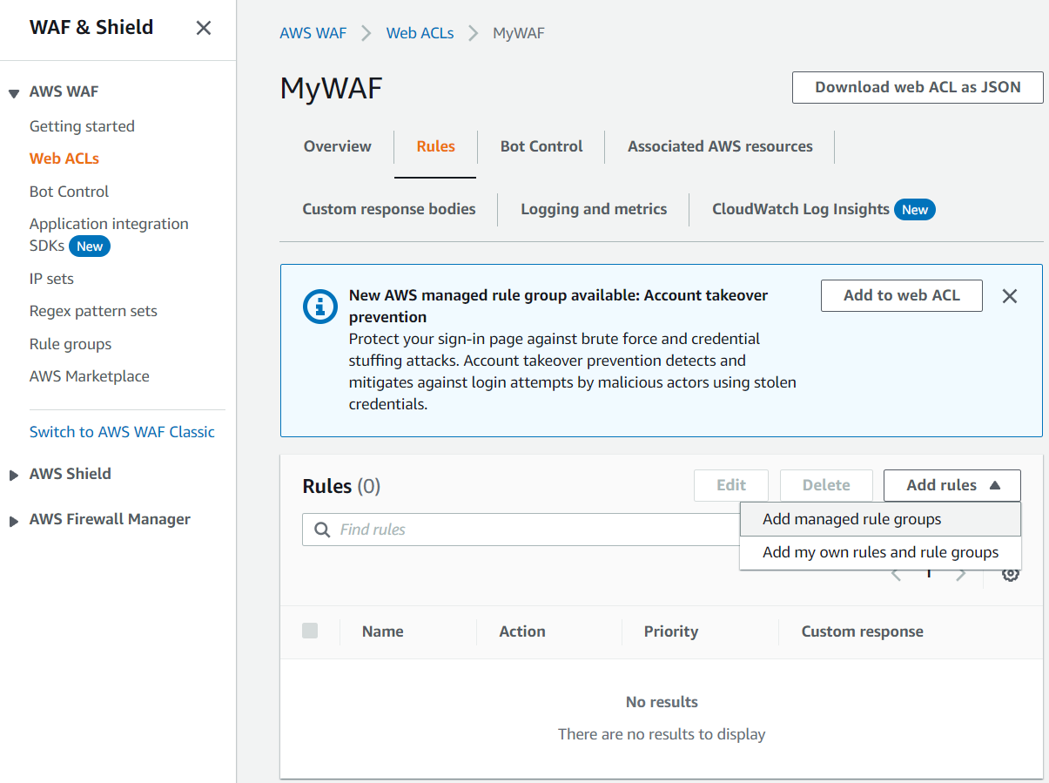
Task: Select the Rules tab
Action: tap(435, 146)
